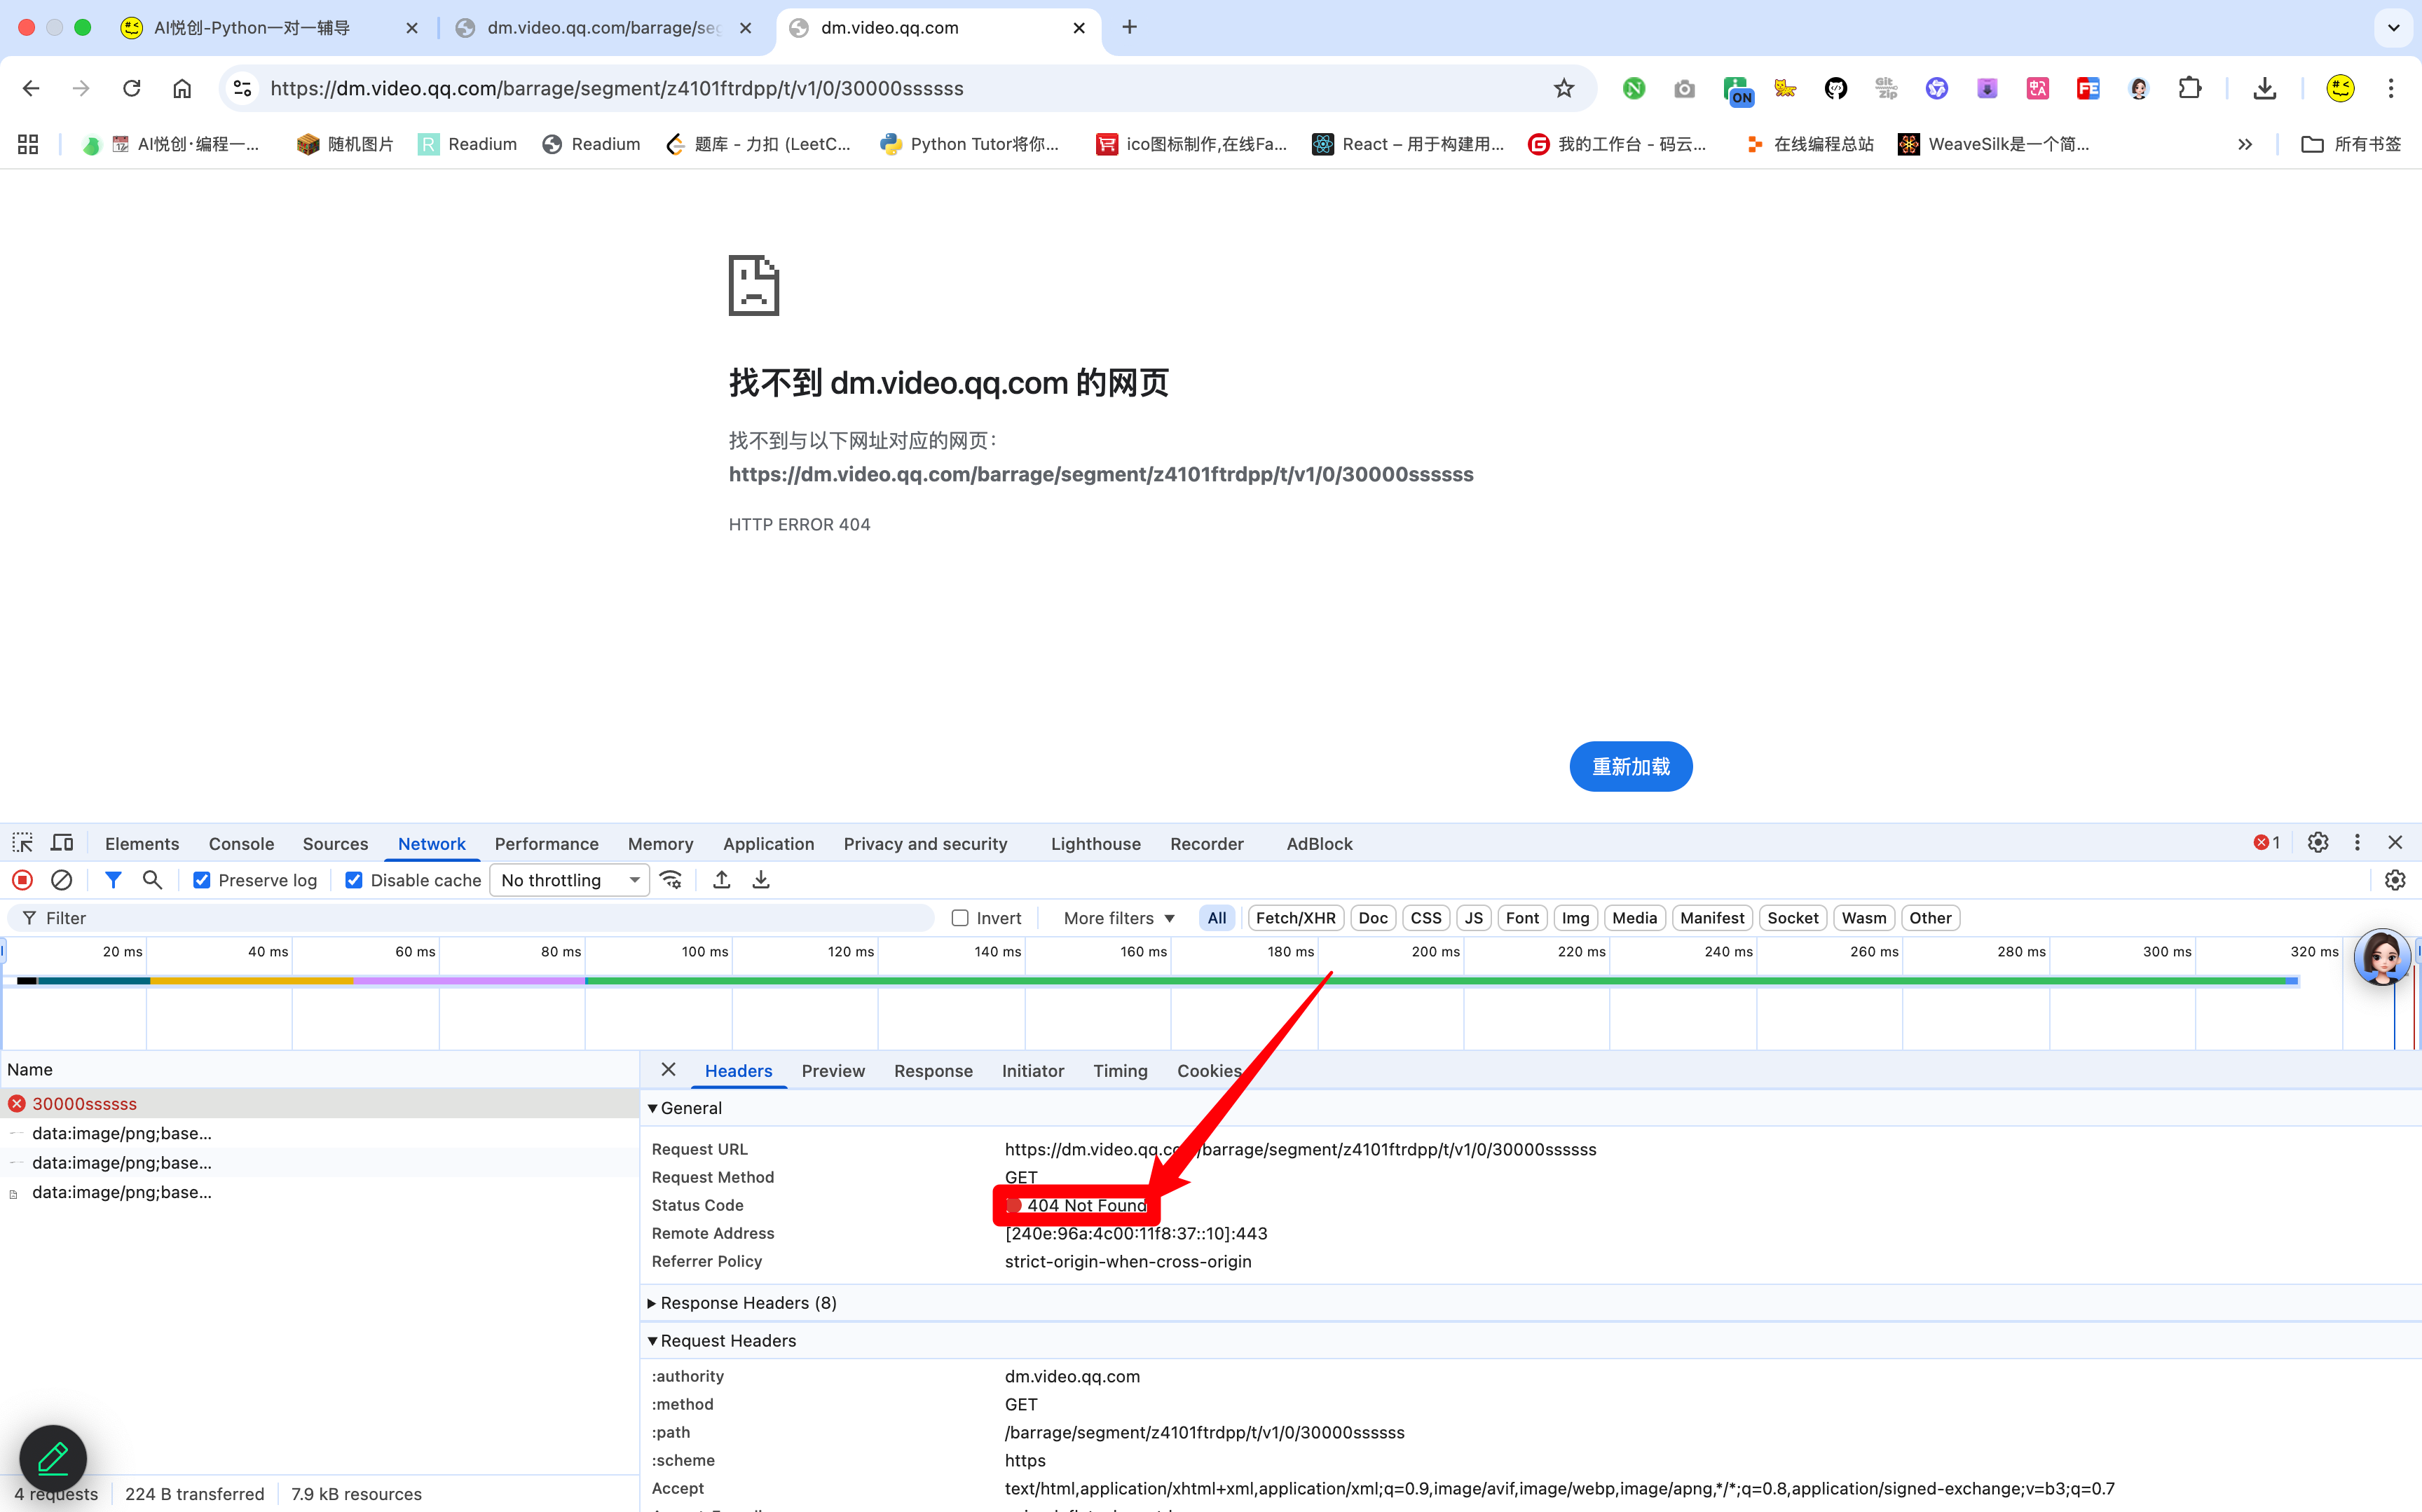Open the Response tab of the request

click(x=933, y=1070)
